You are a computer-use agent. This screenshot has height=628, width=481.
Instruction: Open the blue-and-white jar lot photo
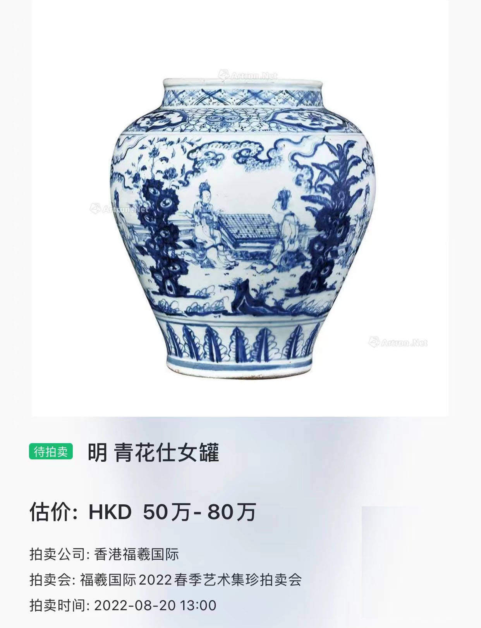tap(240, 208)
